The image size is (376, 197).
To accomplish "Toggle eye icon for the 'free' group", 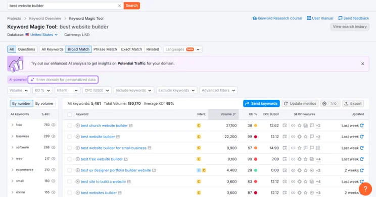I will (x=53, y=125).
